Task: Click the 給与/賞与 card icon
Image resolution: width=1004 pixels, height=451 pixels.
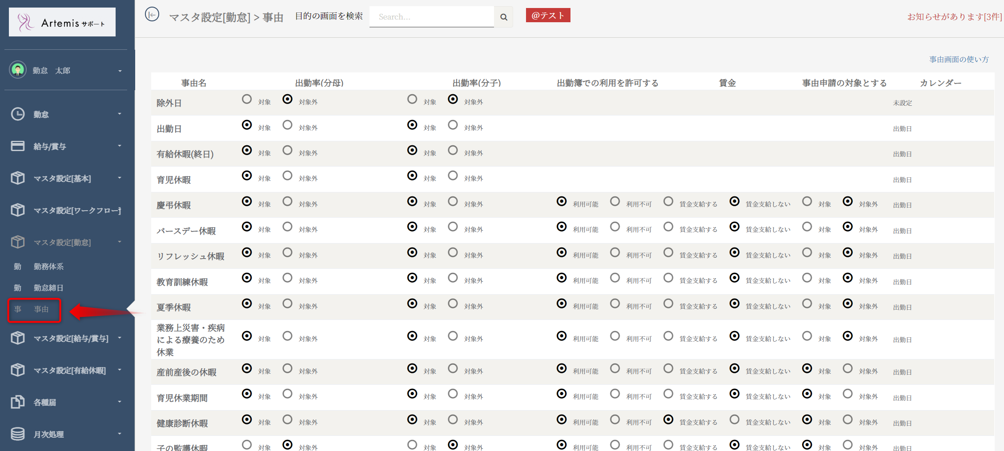Action: [18, 146]
